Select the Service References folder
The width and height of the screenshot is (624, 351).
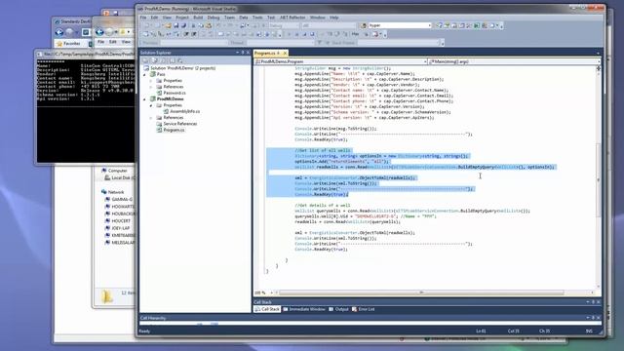(x=179, y=124)
